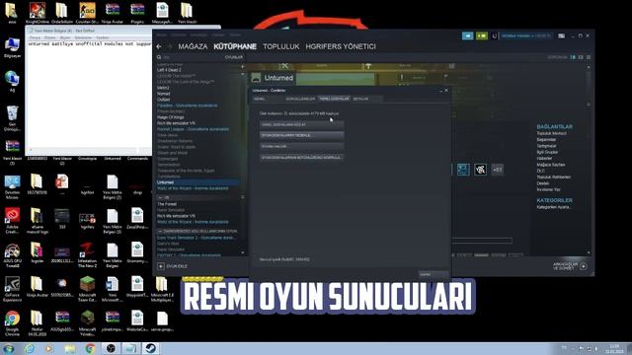
Task: Open the Adobe Creative Cloud desktop shortcut
Action: pos(12,221)
